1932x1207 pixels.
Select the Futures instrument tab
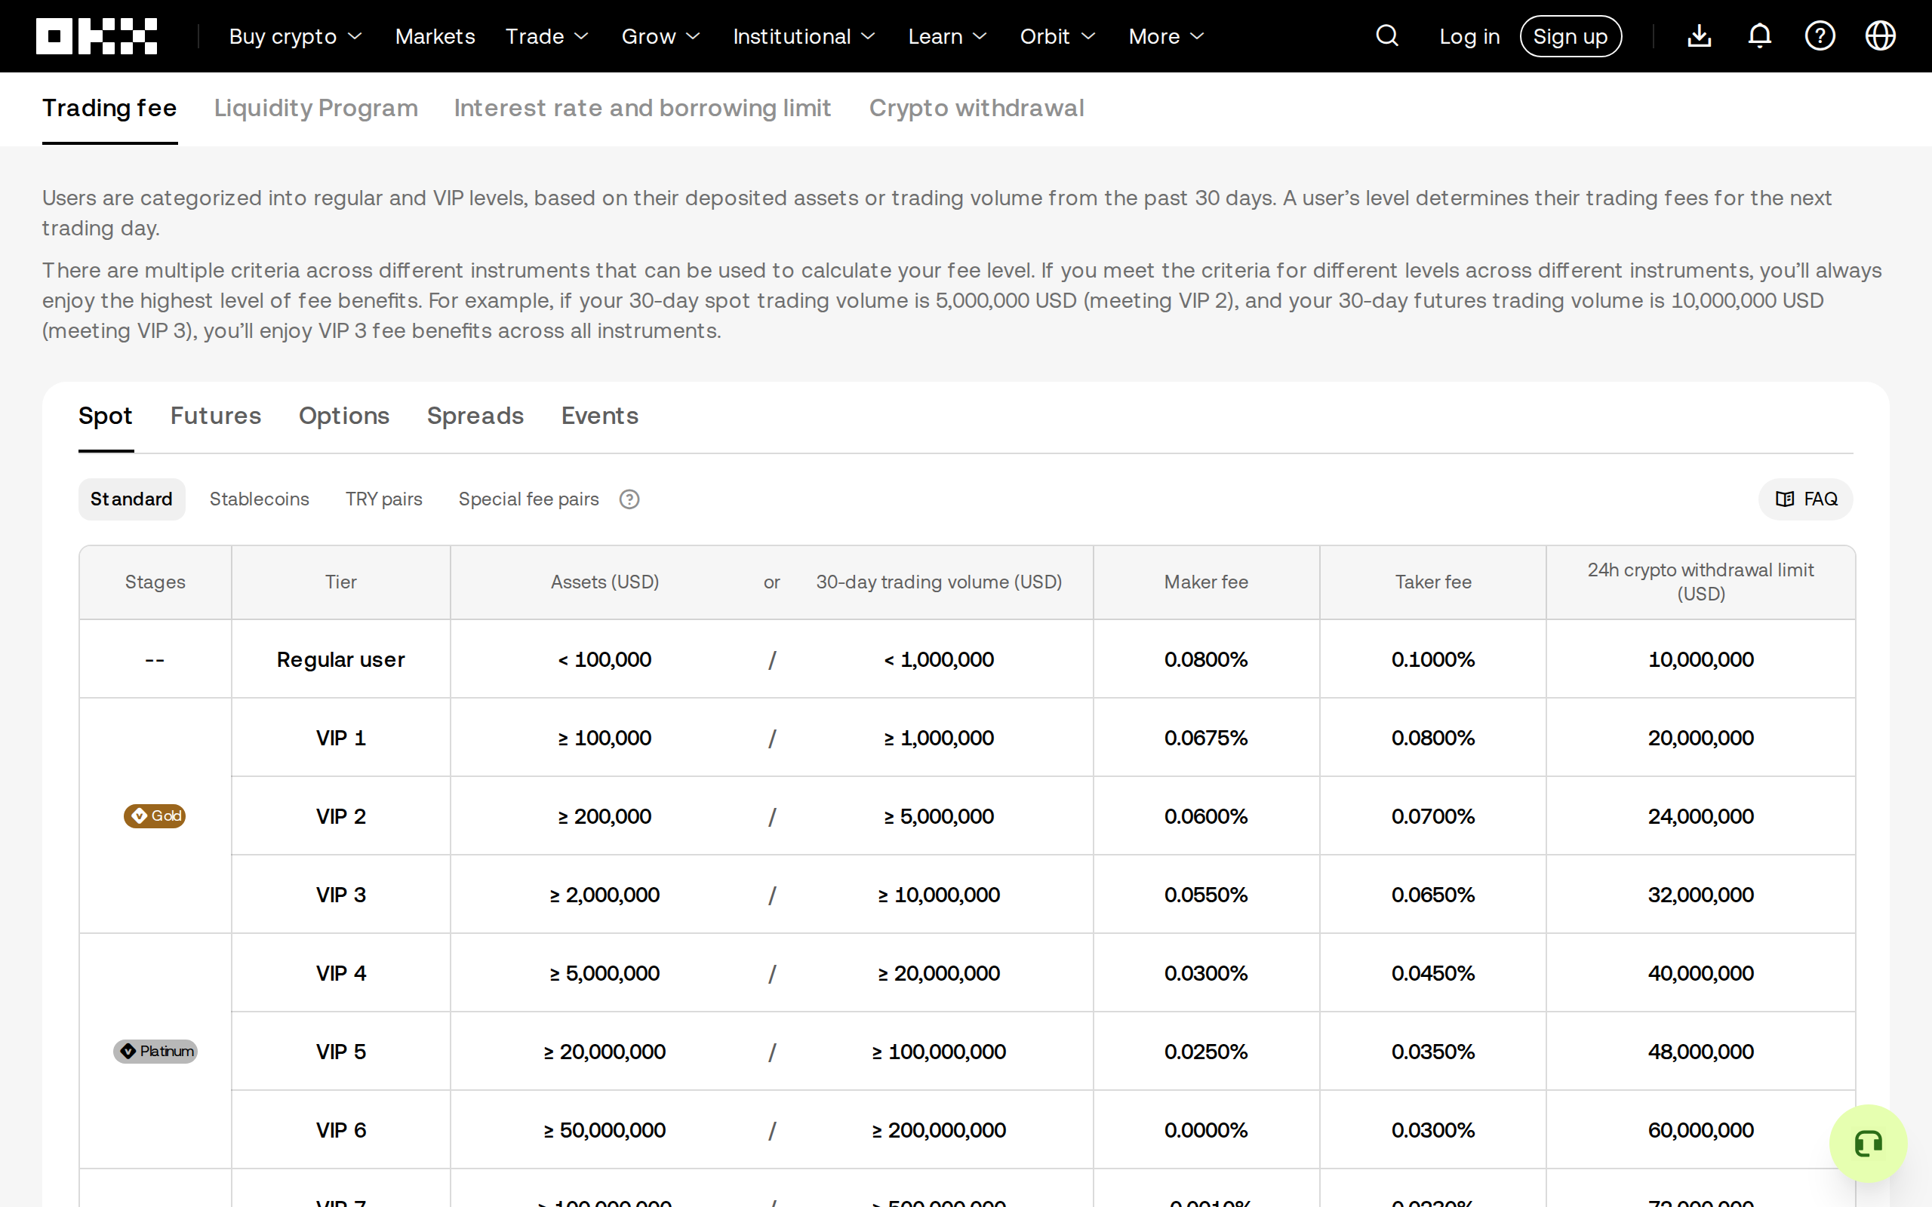point(216,416)
